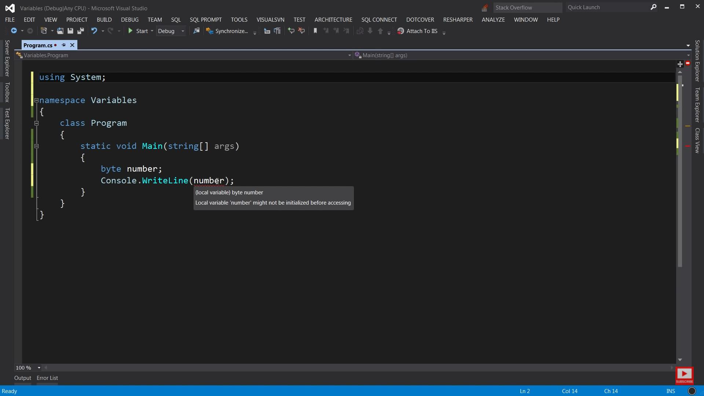Viewport: 704px width, 396px height.
Task: Click the Start debugging button
Action: [138, 31]
